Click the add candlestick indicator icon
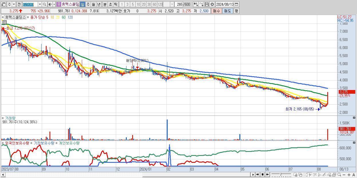The width and height of the screenshot is (357, 178). pos(196,4)
